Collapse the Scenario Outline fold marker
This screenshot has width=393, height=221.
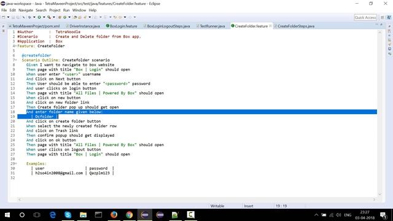pos(16,60)
